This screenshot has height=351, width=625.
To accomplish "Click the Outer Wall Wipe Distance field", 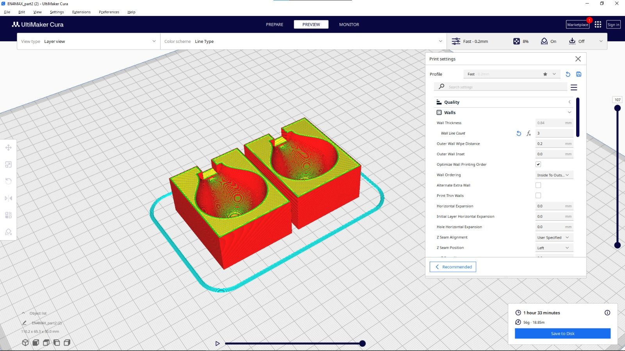I will click(x=554, y=144).
